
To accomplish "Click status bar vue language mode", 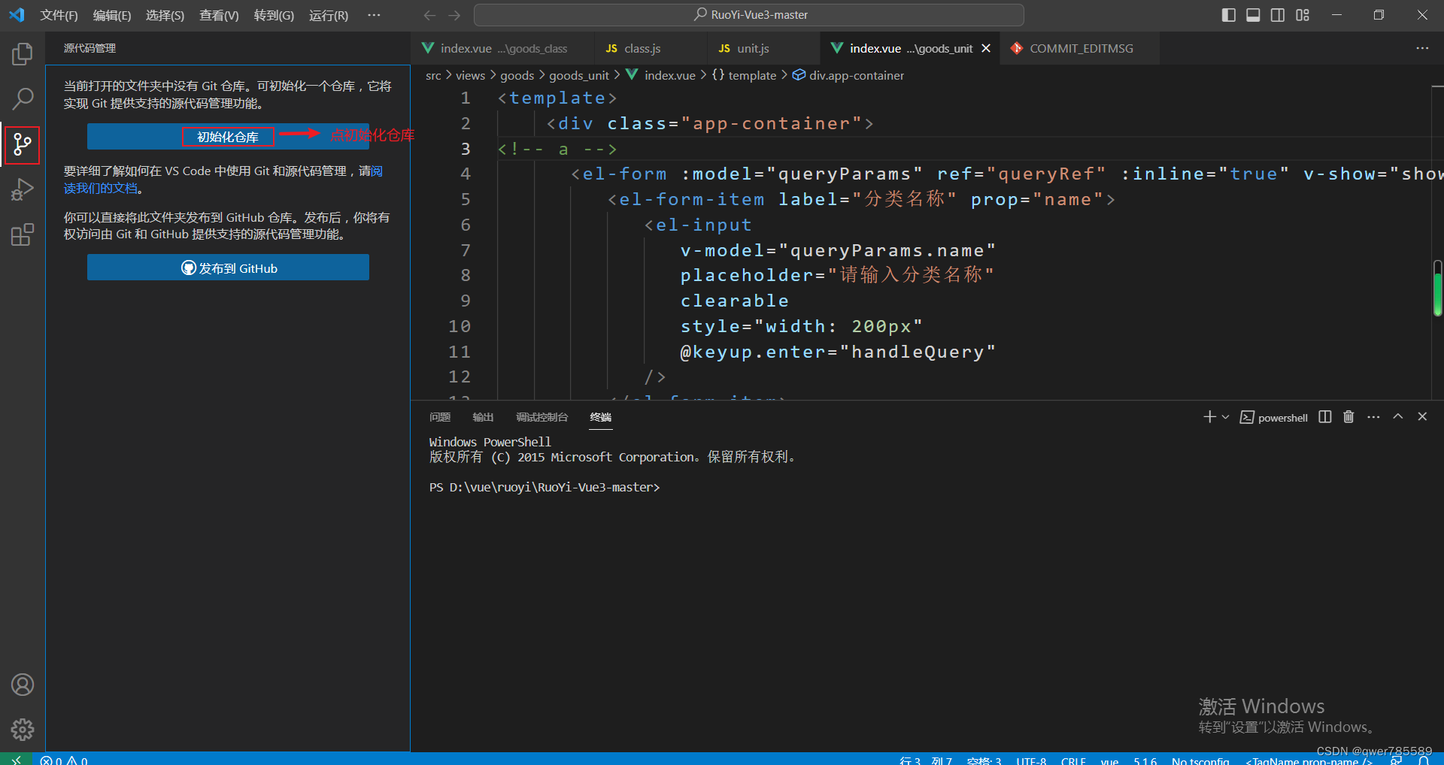I will click(x=1109, y=760).
